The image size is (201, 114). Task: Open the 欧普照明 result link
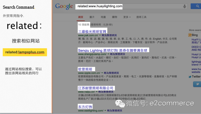pos(85,69)
